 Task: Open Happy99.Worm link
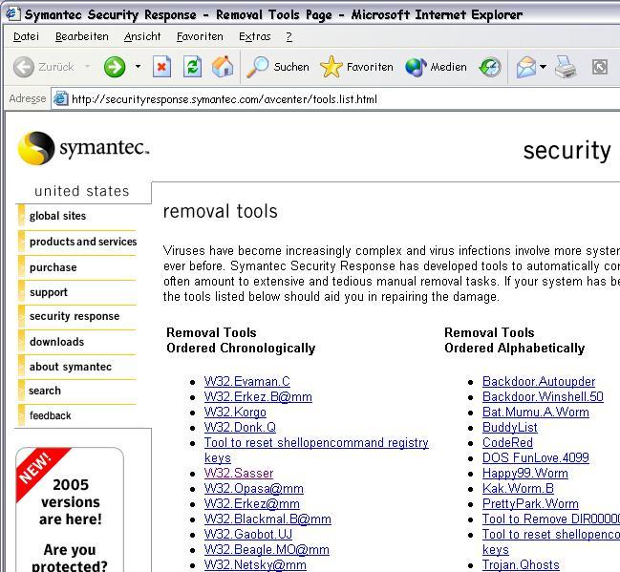tap(525, 474)
